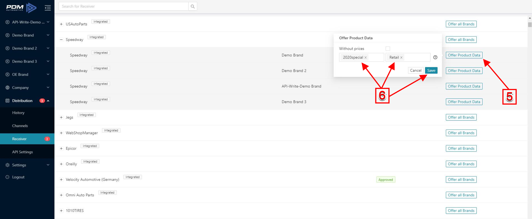Collapse the sidebar with the menu fold icon
Viewport: 532px width, 219px height.
click(x=48, y=8)
